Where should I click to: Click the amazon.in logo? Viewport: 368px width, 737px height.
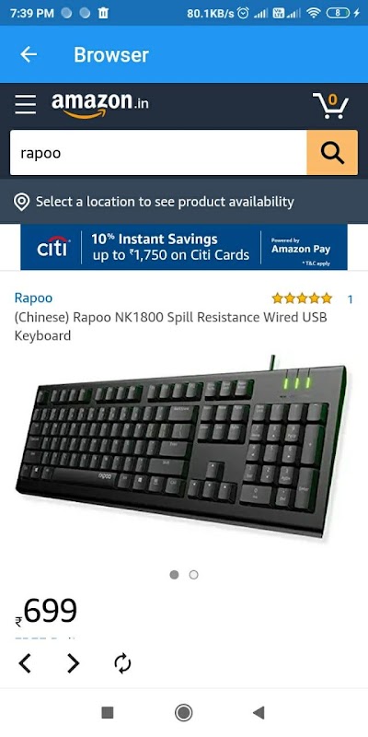coord(100,105)
